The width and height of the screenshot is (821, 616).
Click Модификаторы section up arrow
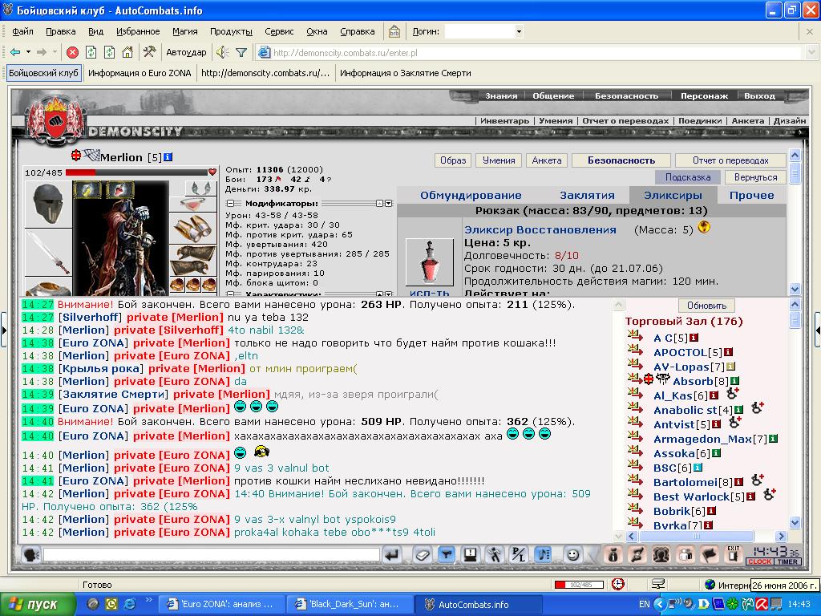click(379, 203)
